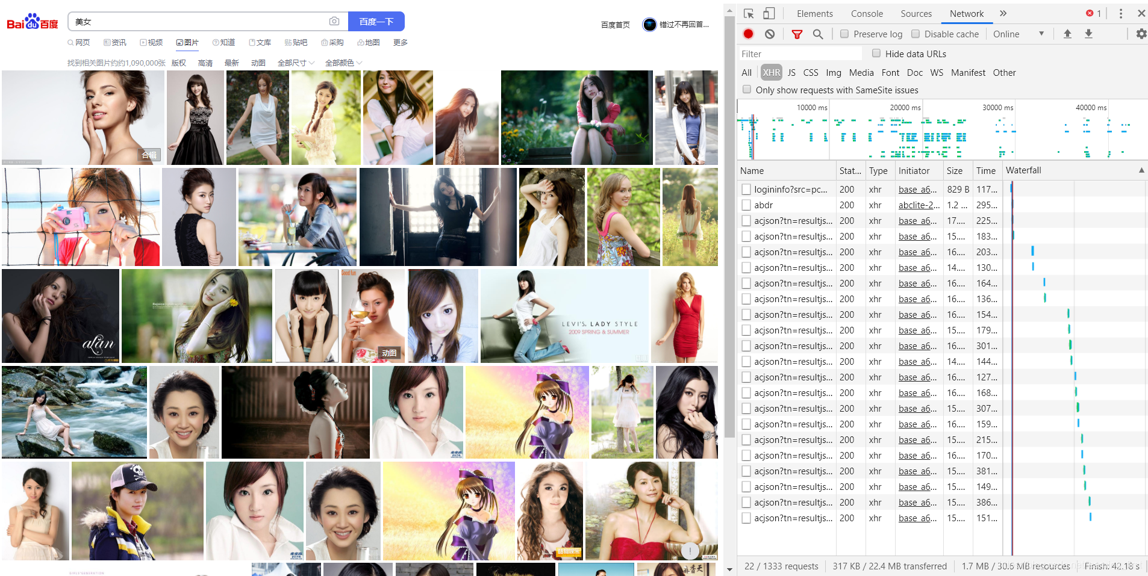The width and height of the screenshot is (1148, 576).
Task: Filter by JS requests
Action: coord(791,72)
